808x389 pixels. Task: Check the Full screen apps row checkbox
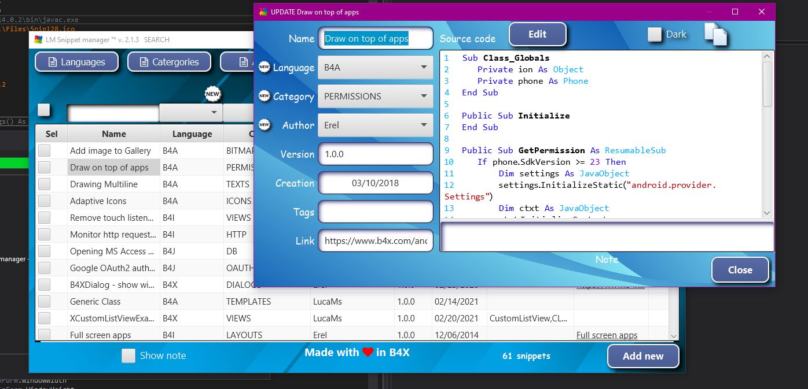tap(45, 335)
